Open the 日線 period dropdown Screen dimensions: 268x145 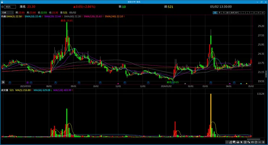coord(7,13)
